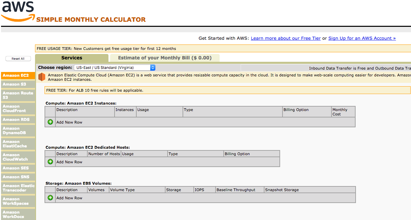Add new row to EC2 Instances table

50,122
